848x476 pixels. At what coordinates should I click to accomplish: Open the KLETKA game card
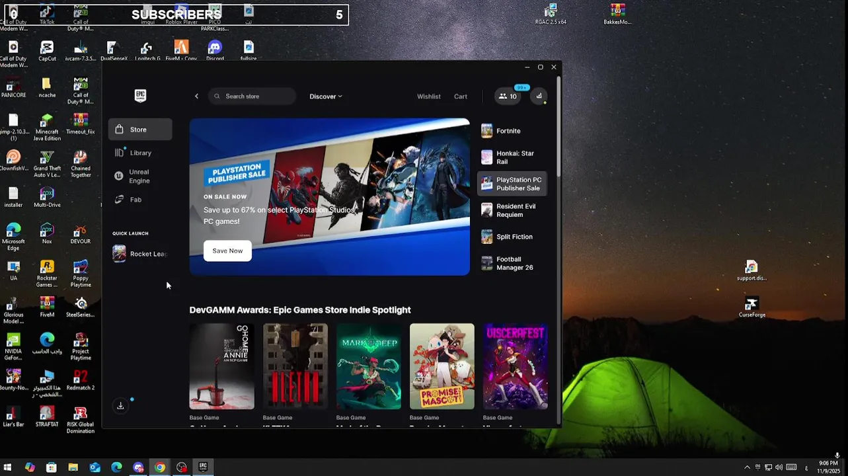coord(295,366)
